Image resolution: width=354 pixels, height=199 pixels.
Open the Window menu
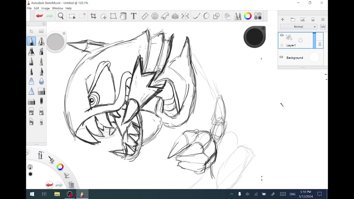click(58, 8)
